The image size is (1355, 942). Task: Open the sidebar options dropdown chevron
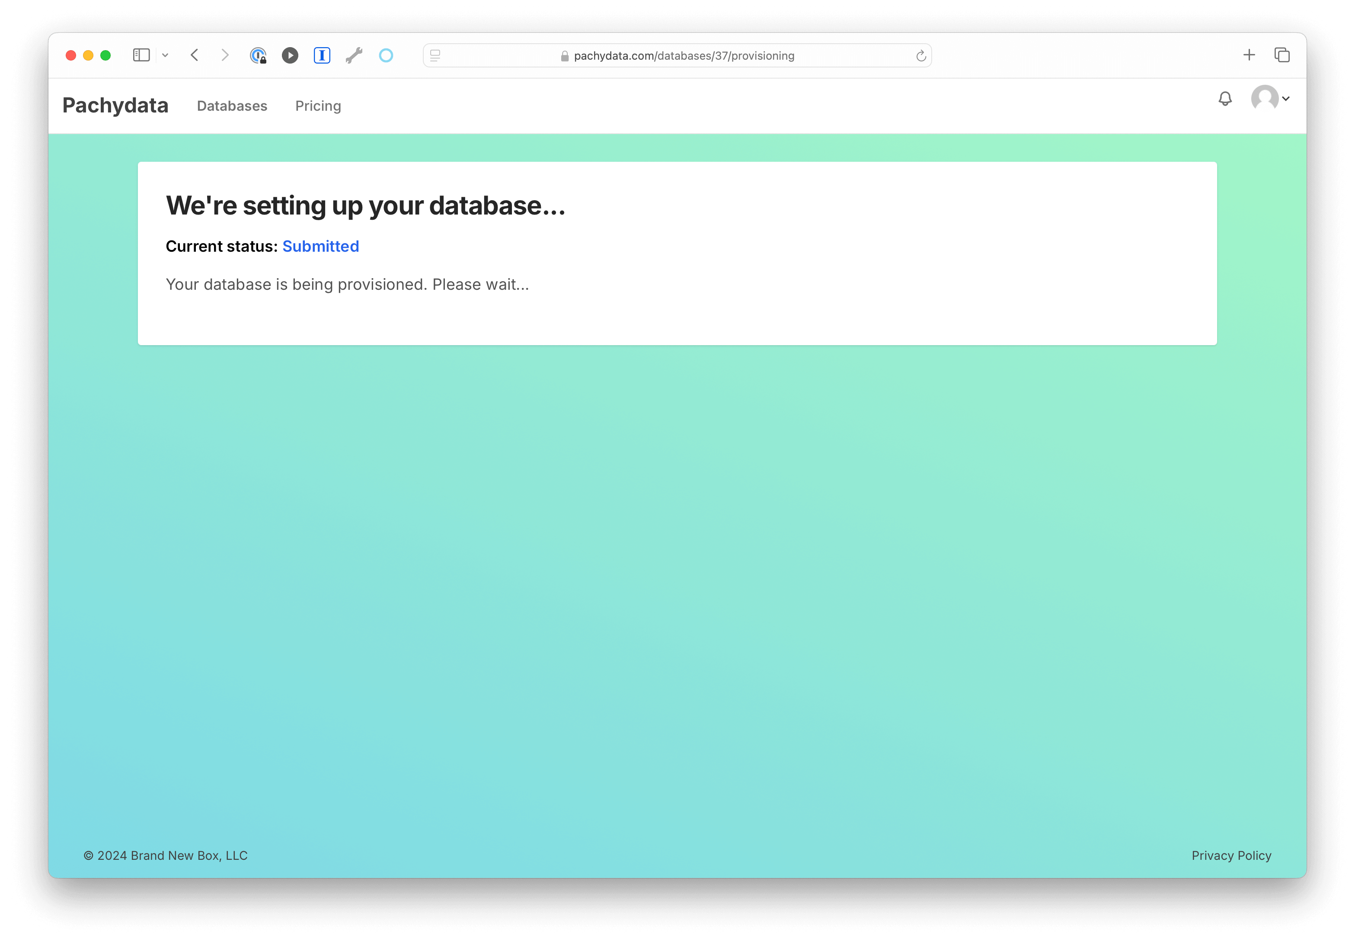(165, 55)
